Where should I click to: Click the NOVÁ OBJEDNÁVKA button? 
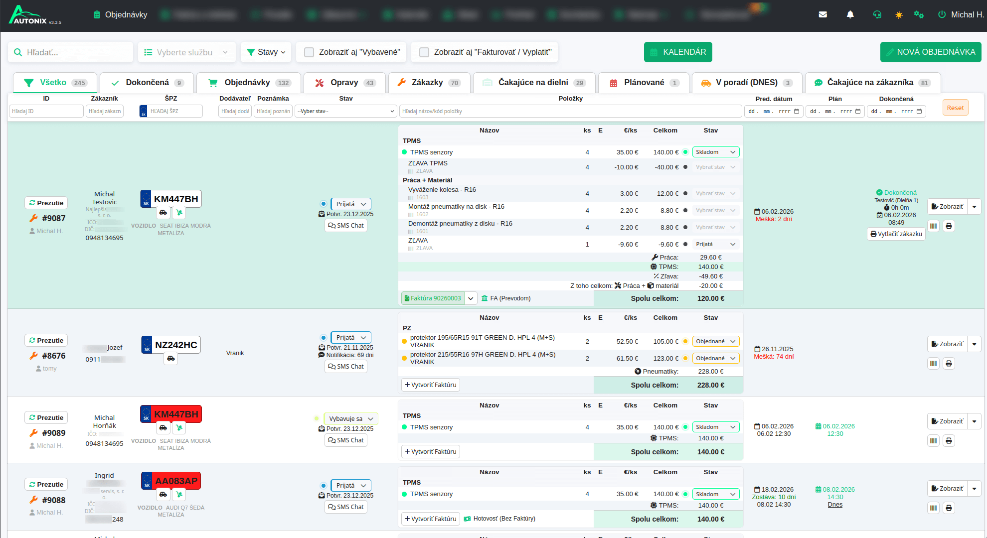(x=930, y=52)
